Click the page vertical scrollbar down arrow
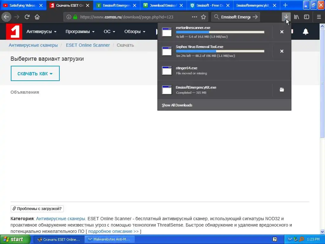Viewport: 325px width, 244px height. [322, 232]
